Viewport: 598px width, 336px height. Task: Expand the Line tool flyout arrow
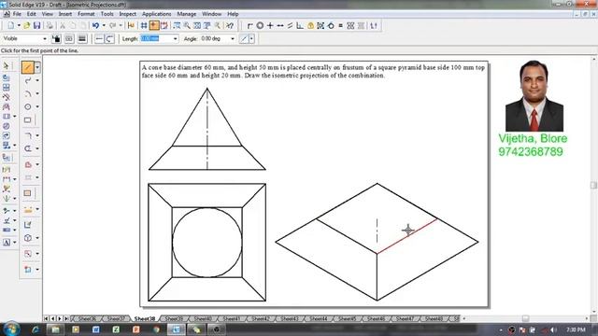pos(37,67)
